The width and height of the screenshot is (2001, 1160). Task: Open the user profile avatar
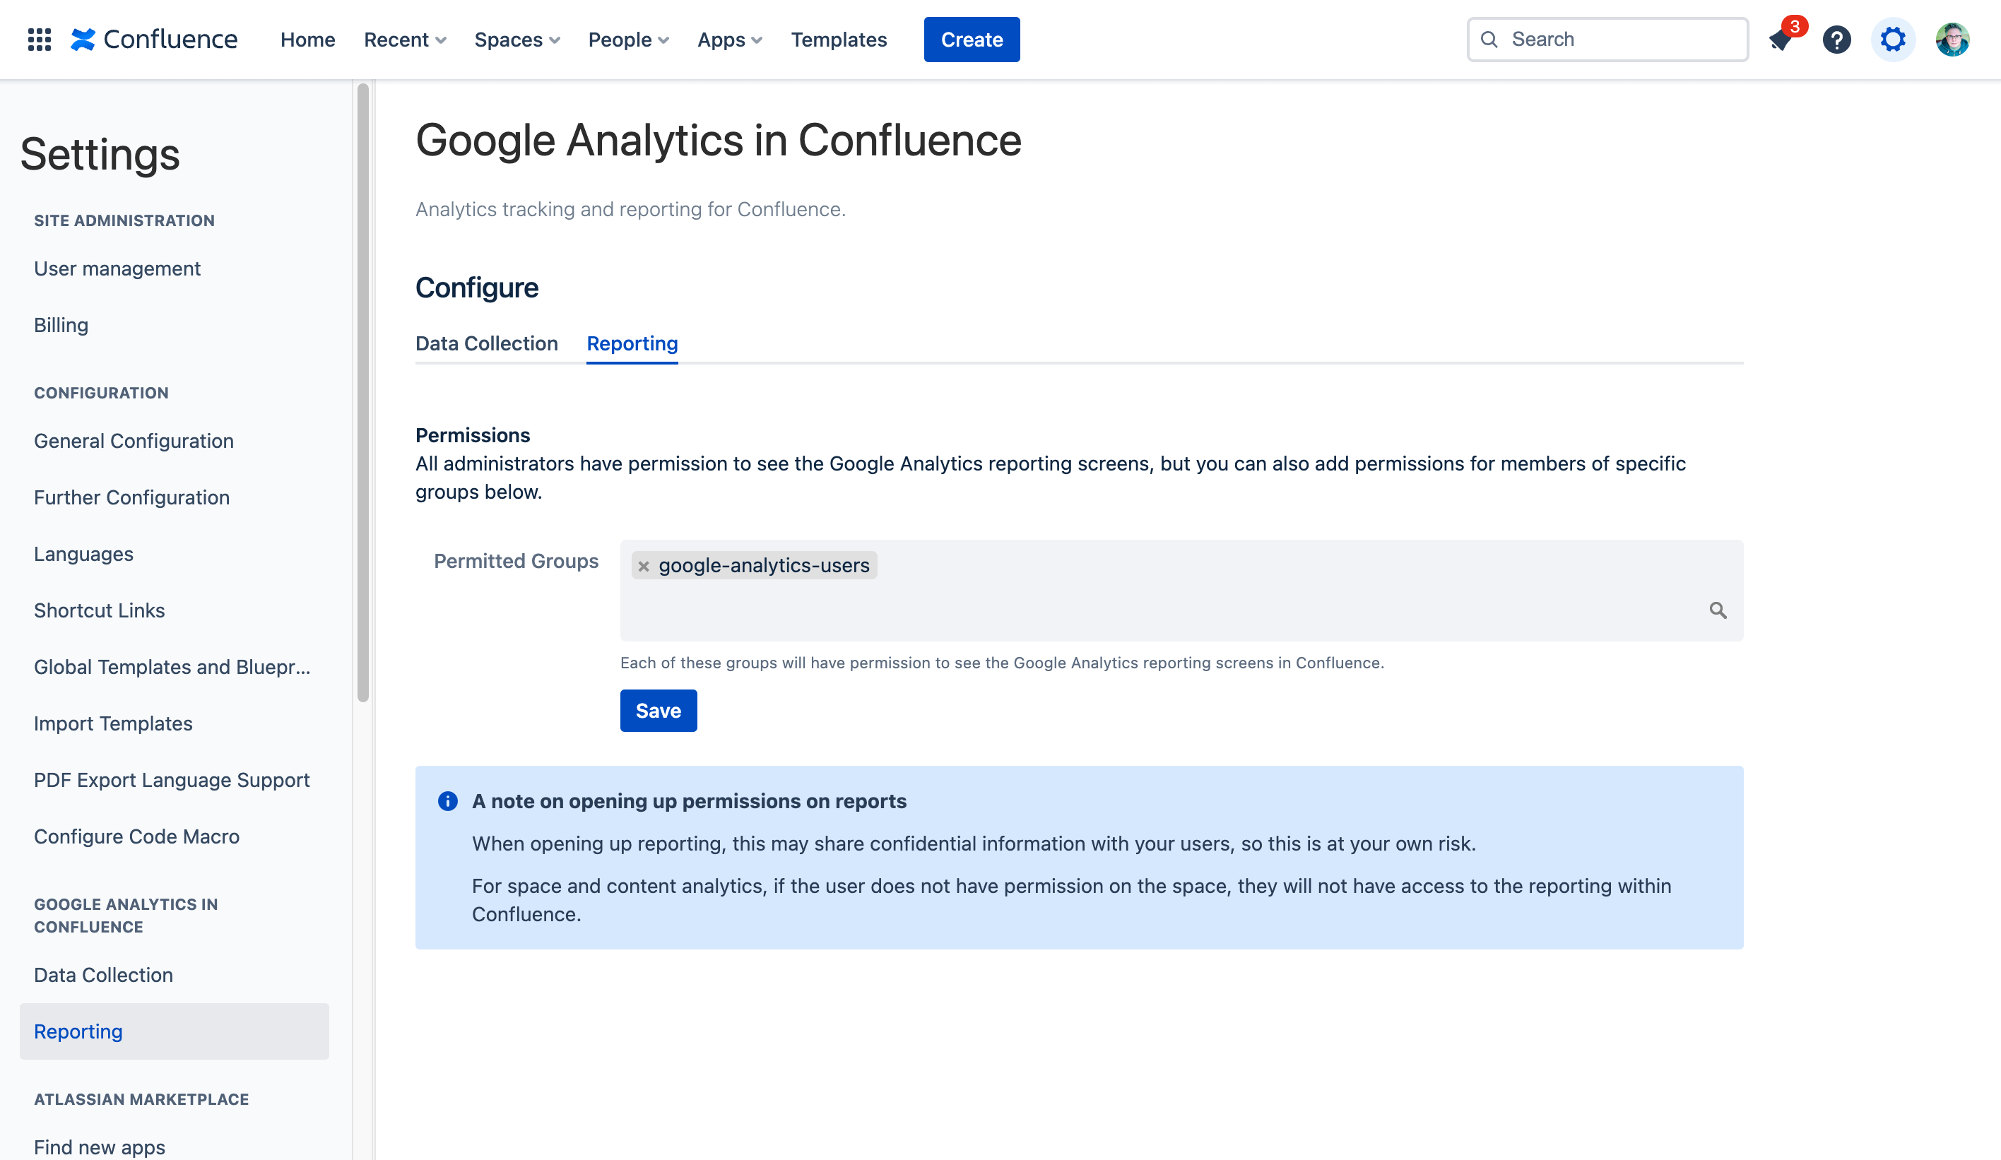tap(1951, 40)
